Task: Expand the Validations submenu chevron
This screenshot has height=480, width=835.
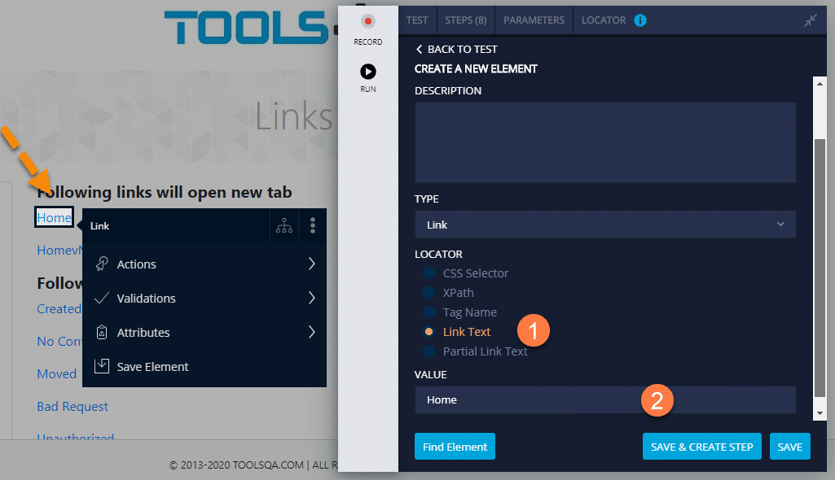Action: 311,298
